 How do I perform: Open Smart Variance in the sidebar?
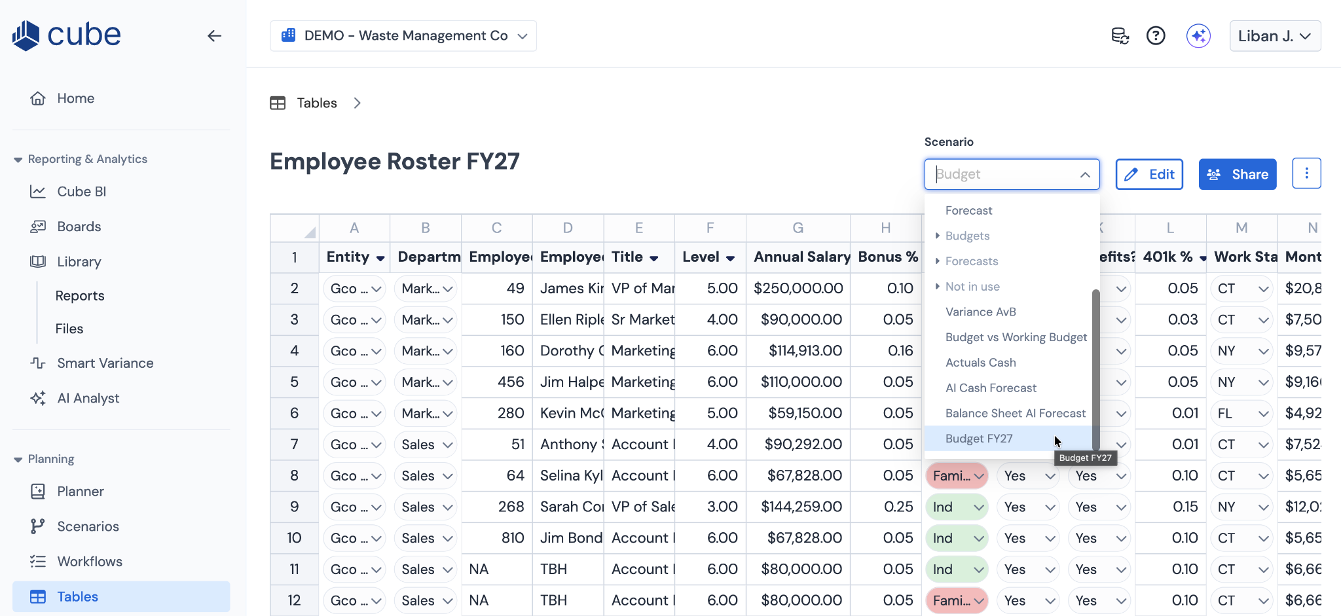click(105, 363)
